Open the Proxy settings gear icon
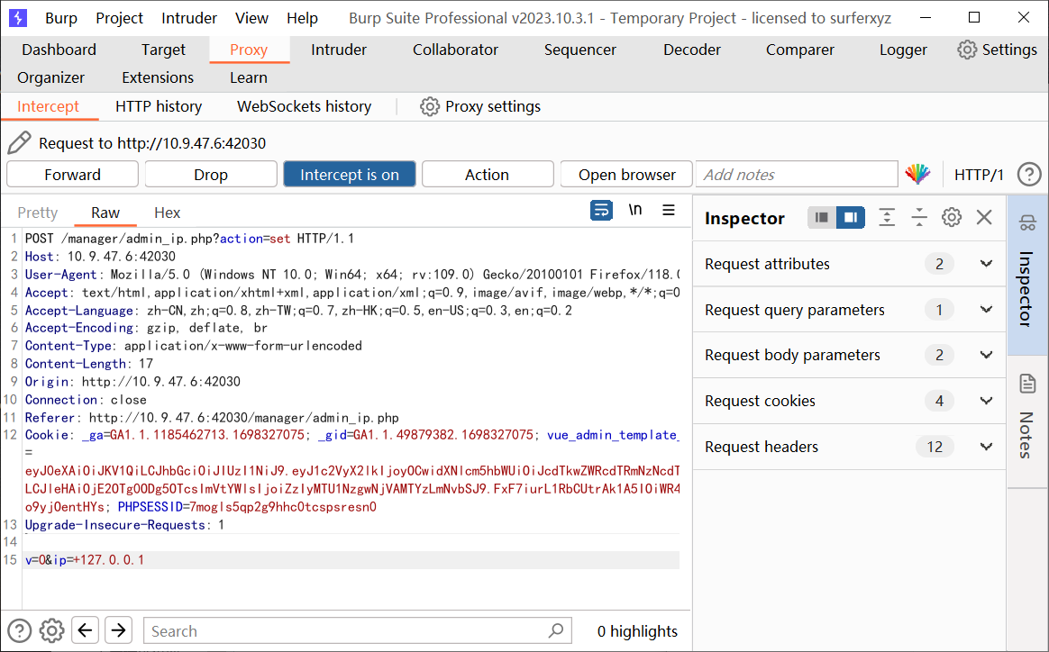 tap(430, 106)
